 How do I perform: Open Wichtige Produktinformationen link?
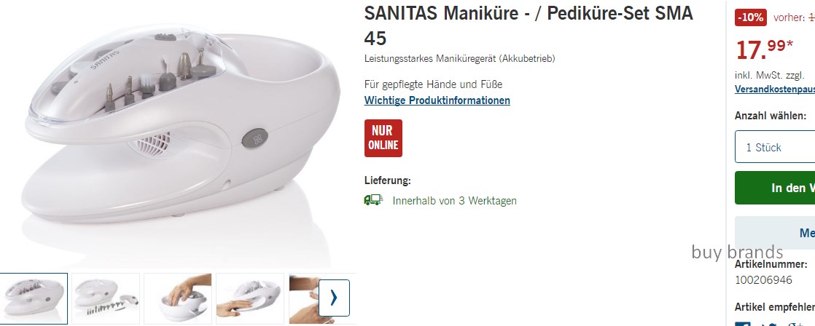[437, 100]
